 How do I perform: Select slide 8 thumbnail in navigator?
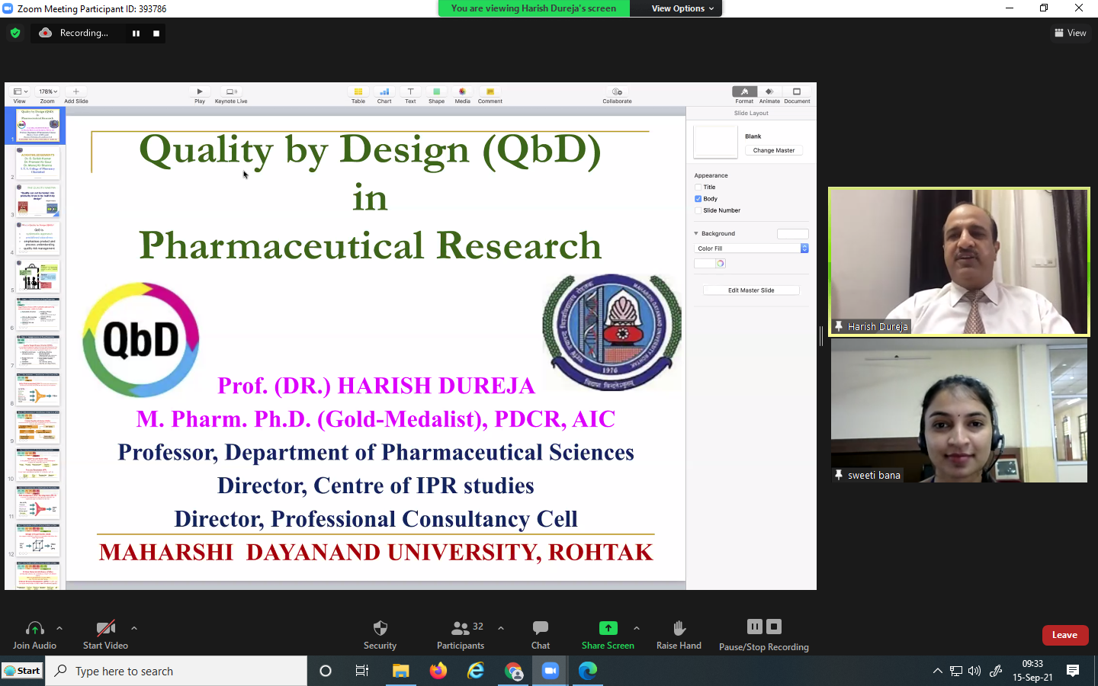click(x=38, y=389)
